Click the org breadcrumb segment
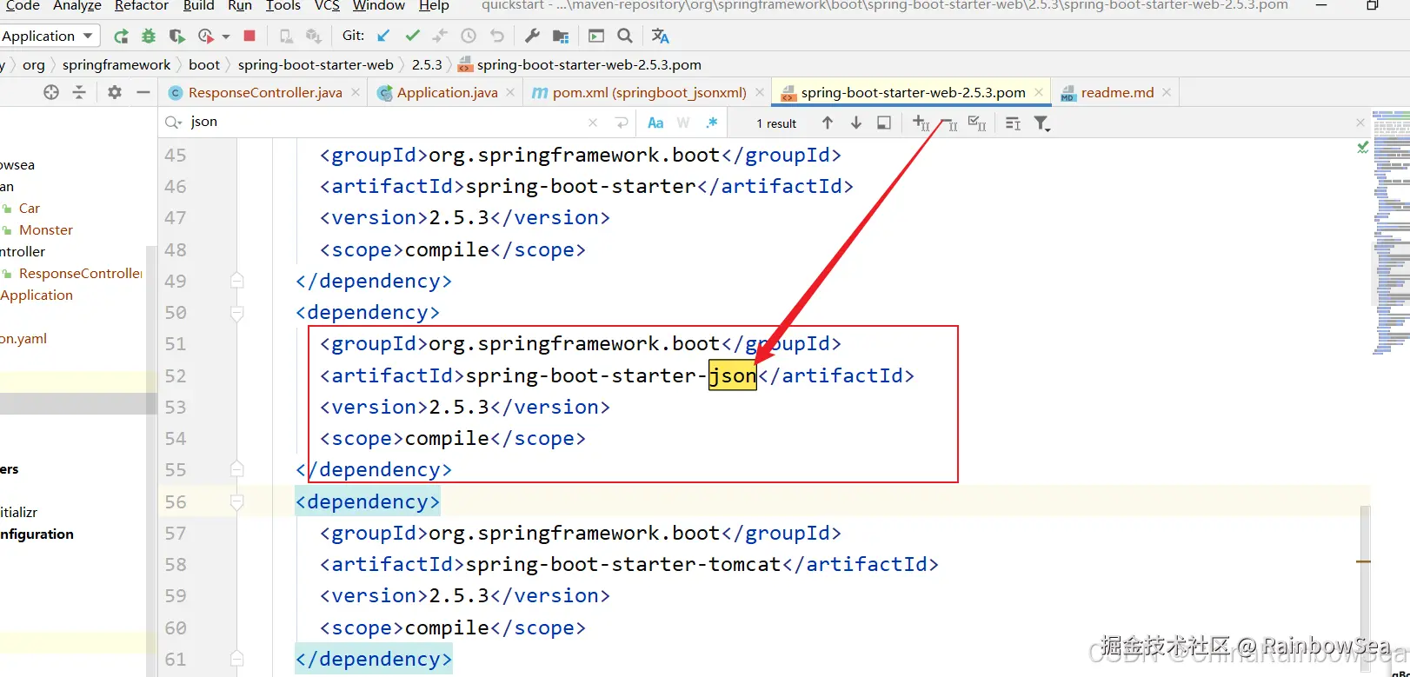The height and width of the screenshot is (677, 1410). click(33, 64)
